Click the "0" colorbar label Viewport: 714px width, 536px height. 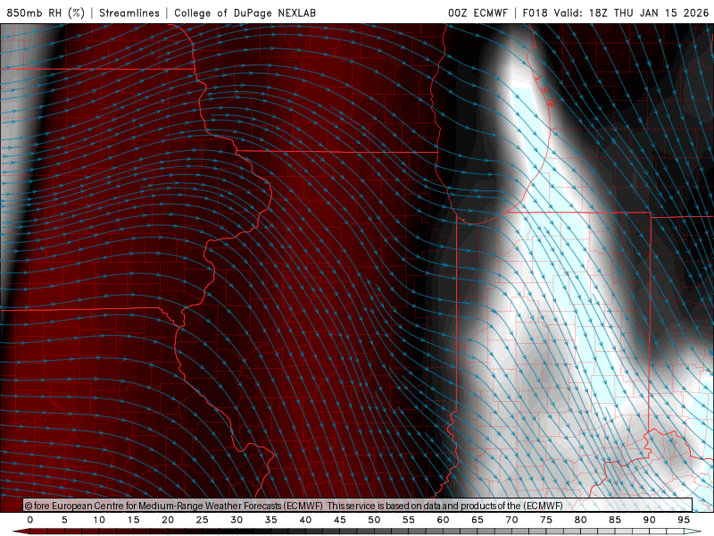click(30, 520)
